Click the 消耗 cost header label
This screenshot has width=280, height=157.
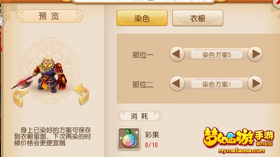139,116
